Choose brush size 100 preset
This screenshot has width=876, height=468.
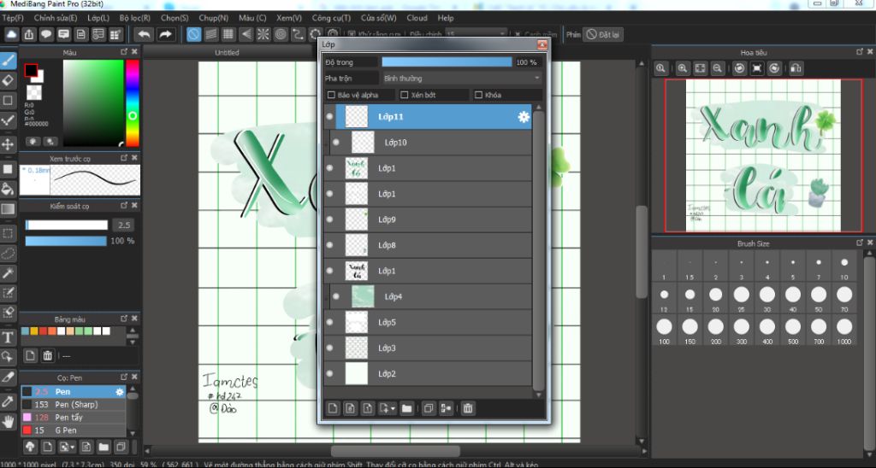click(664, 331)
